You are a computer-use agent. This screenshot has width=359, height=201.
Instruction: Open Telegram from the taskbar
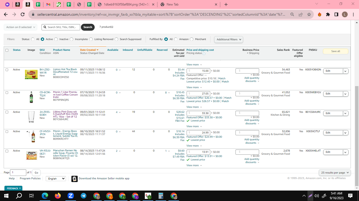[83, 196]
